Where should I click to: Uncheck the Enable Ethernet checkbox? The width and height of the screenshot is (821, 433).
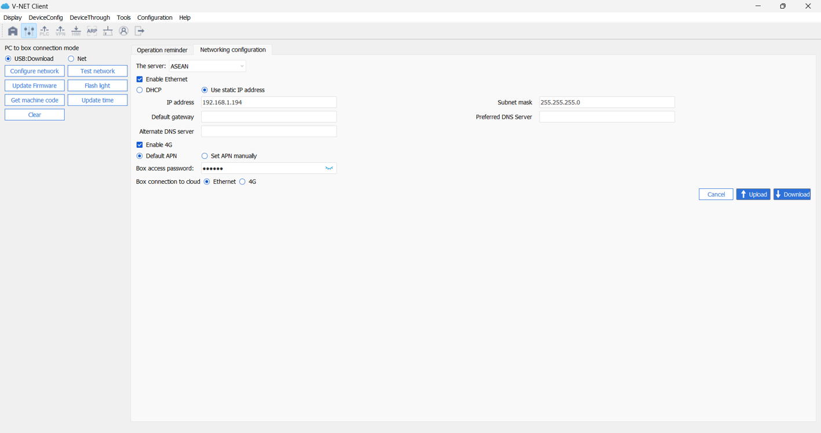[x=140, y=79]
